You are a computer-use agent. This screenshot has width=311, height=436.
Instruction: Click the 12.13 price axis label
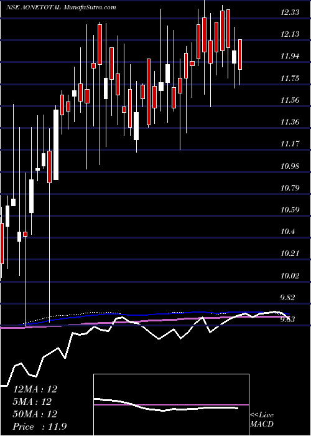pos(290,34)
